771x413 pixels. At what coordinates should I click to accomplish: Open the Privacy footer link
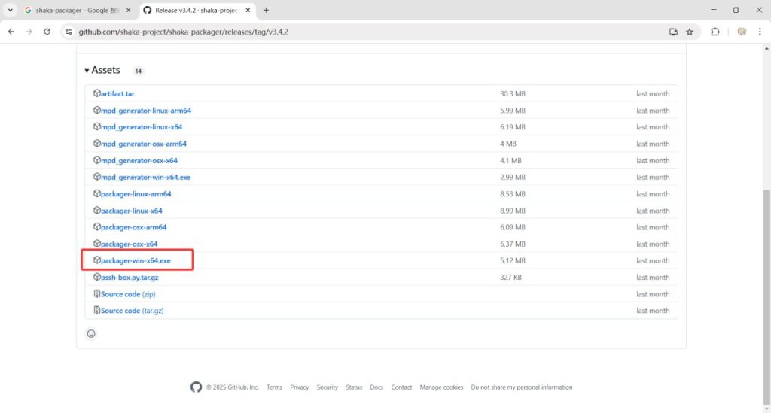300,387
